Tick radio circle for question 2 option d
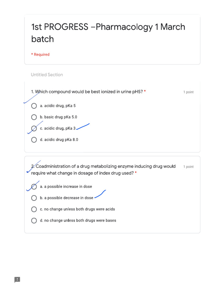 34,221
